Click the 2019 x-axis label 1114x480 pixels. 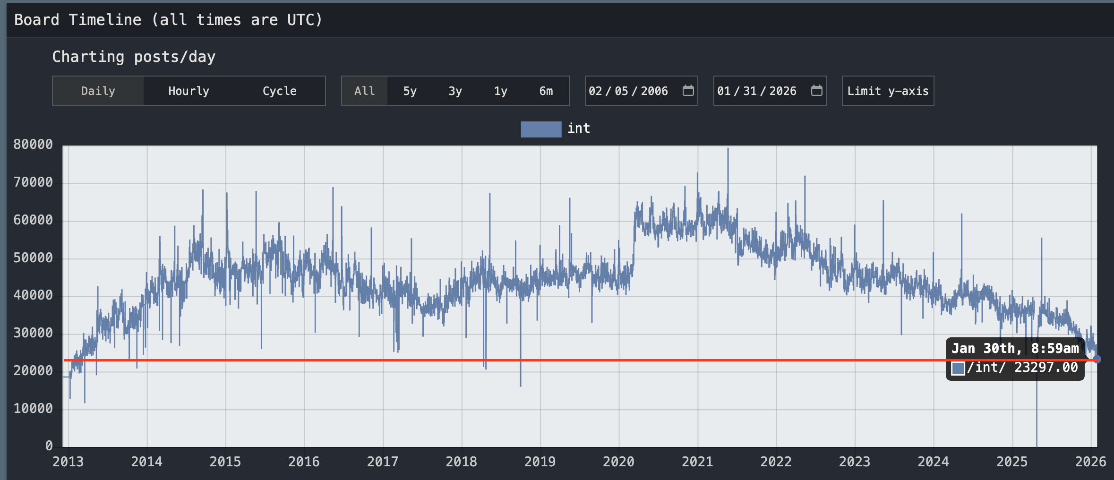tap(540, 462)
